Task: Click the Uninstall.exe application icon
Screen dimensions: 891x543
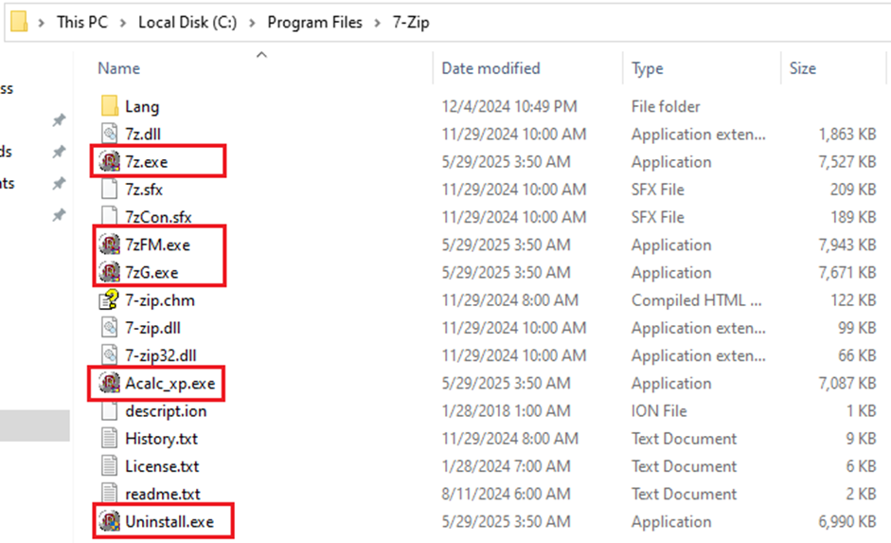Action: 109,521
